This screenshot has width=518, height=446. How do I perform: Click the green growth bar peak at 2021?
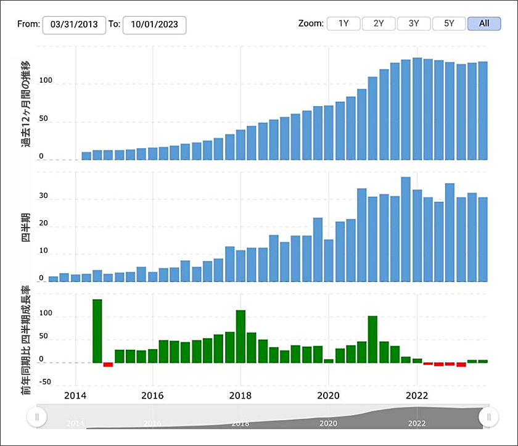372,339
